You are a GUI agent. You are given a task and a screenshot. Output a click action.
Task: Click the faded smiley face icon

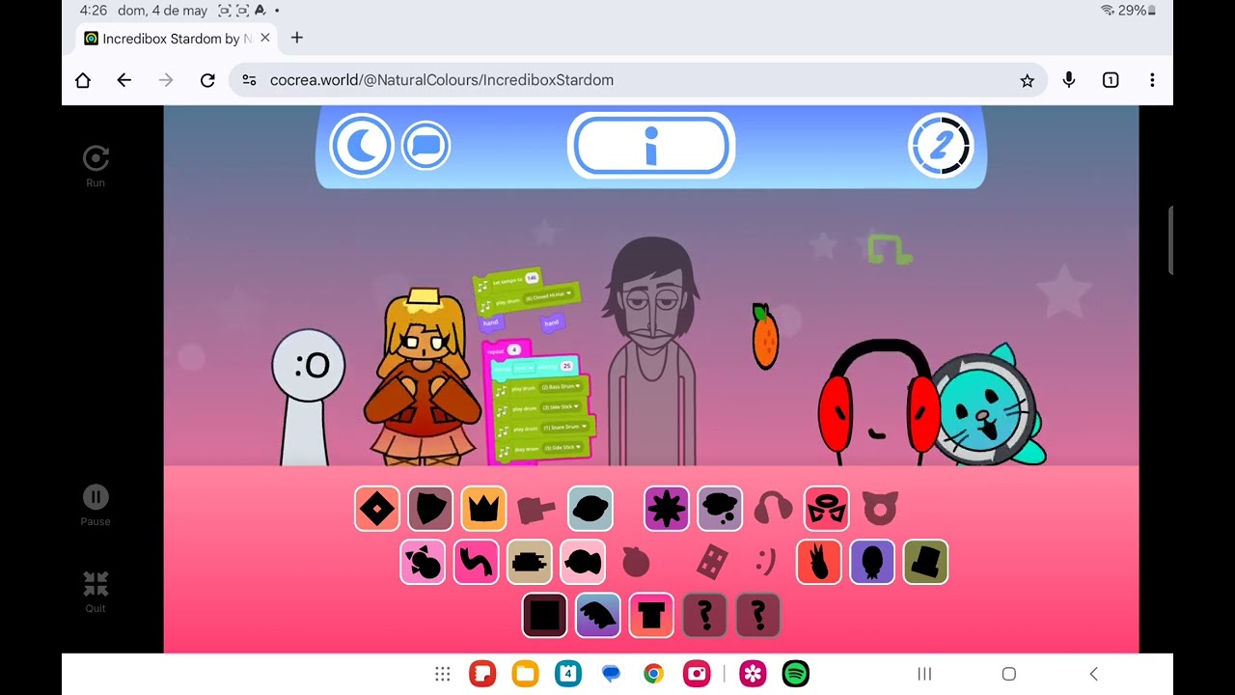(766, 560)
